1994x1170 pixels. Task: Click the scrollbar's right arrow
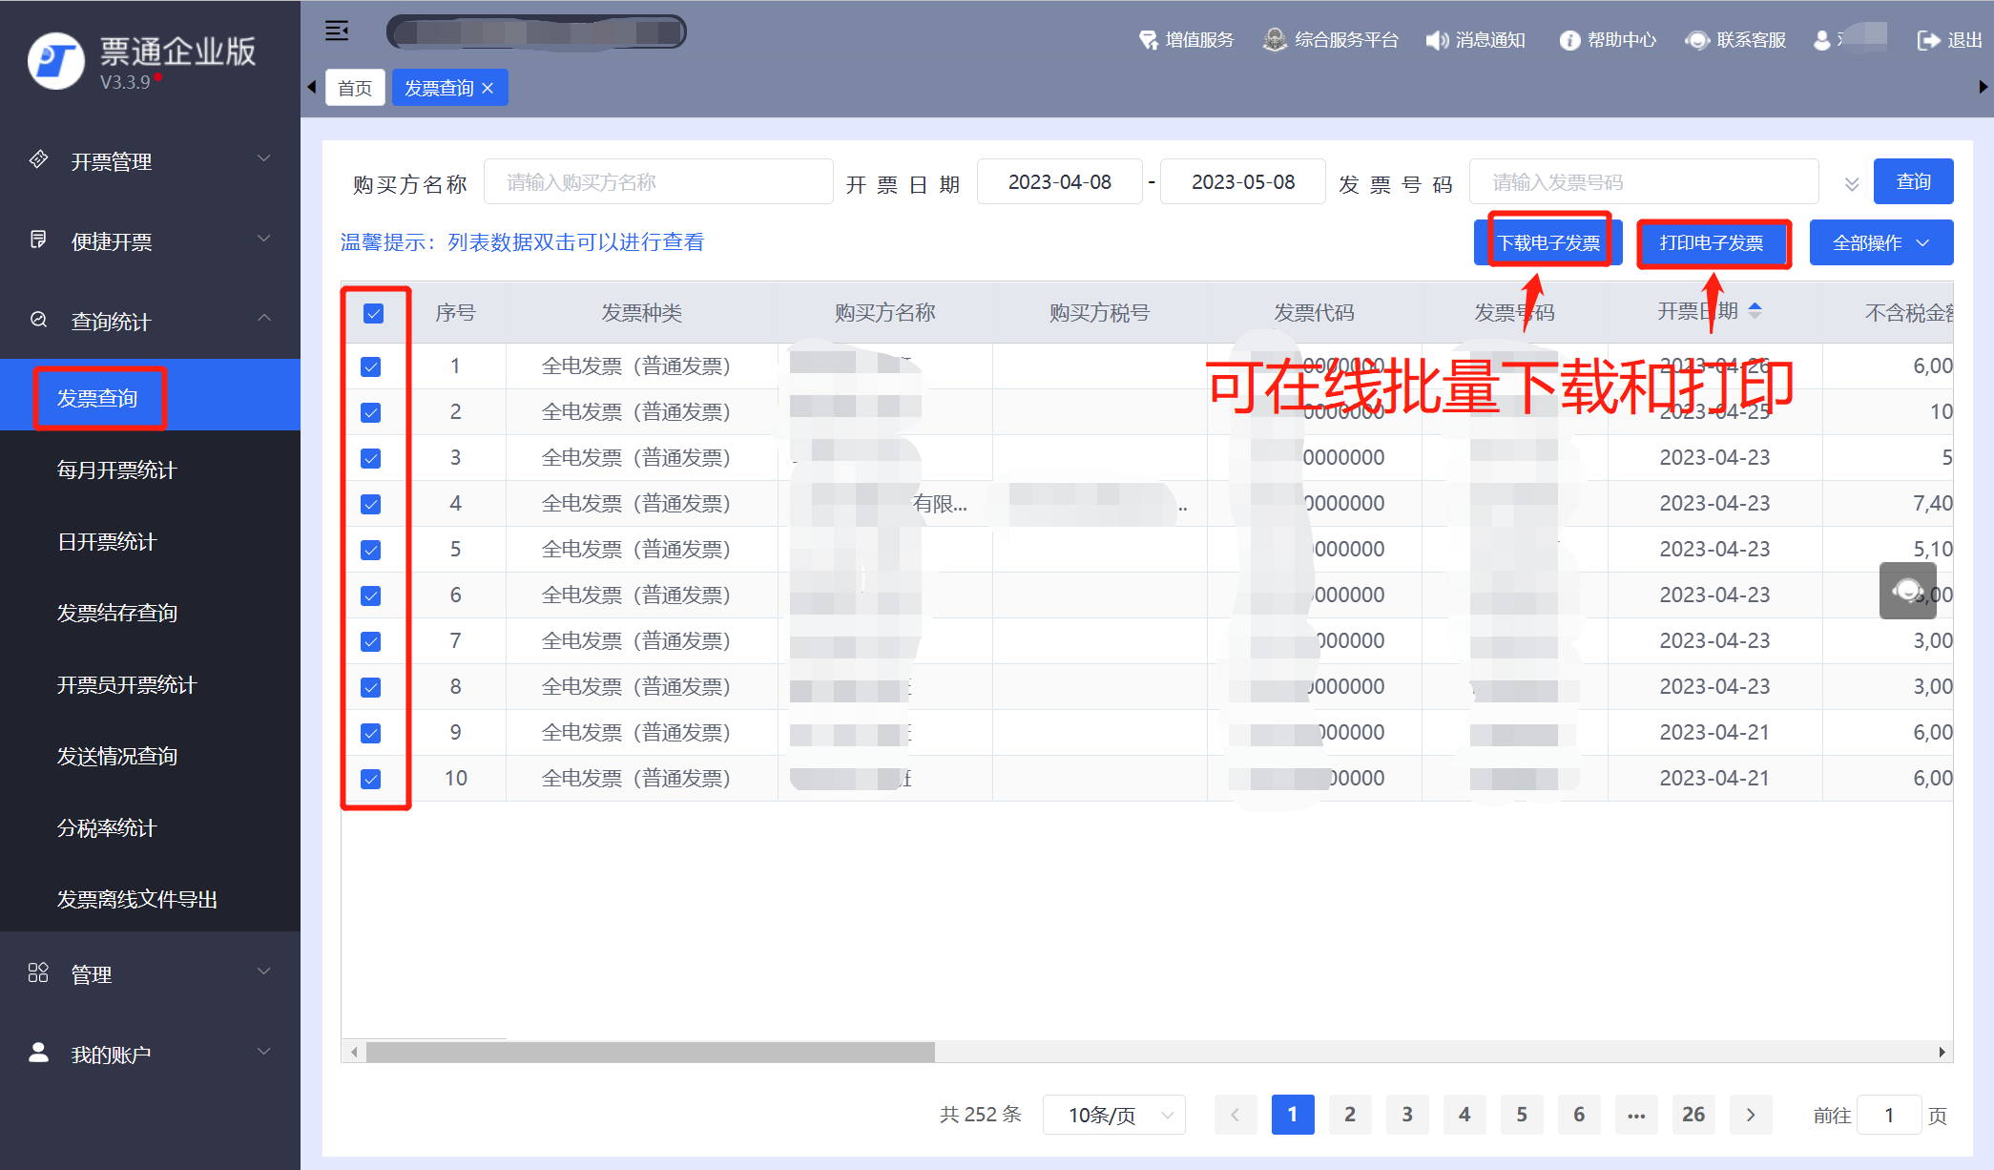(1942, 1052)
